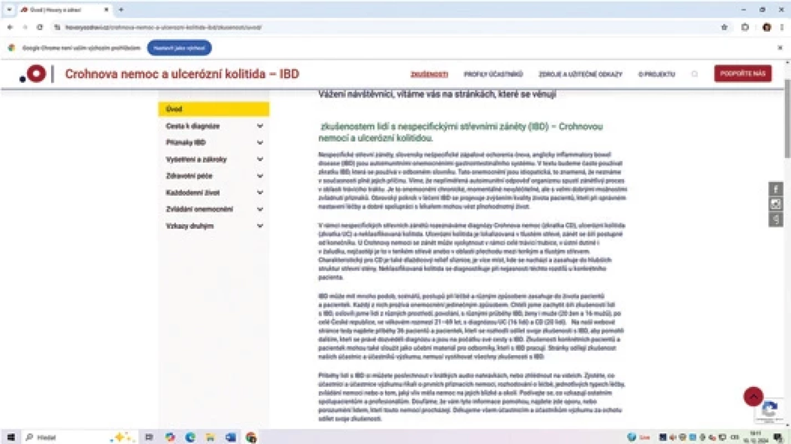Image resolution: width=791 pixels, height=444 pixels.
Task: Click the reCAPTCHA badge
Action: click(x=770, y=411)
